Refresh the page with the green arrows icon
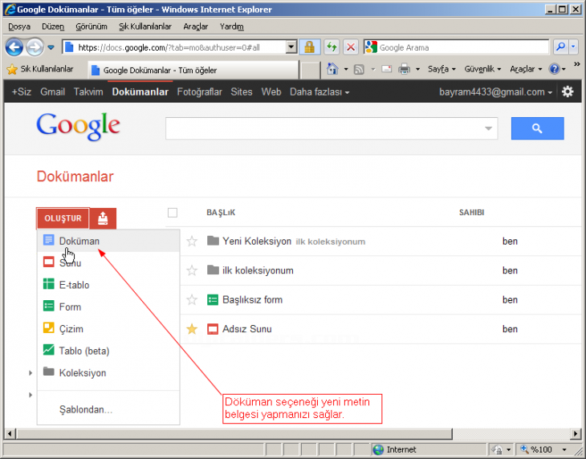 tap(332, 47)
